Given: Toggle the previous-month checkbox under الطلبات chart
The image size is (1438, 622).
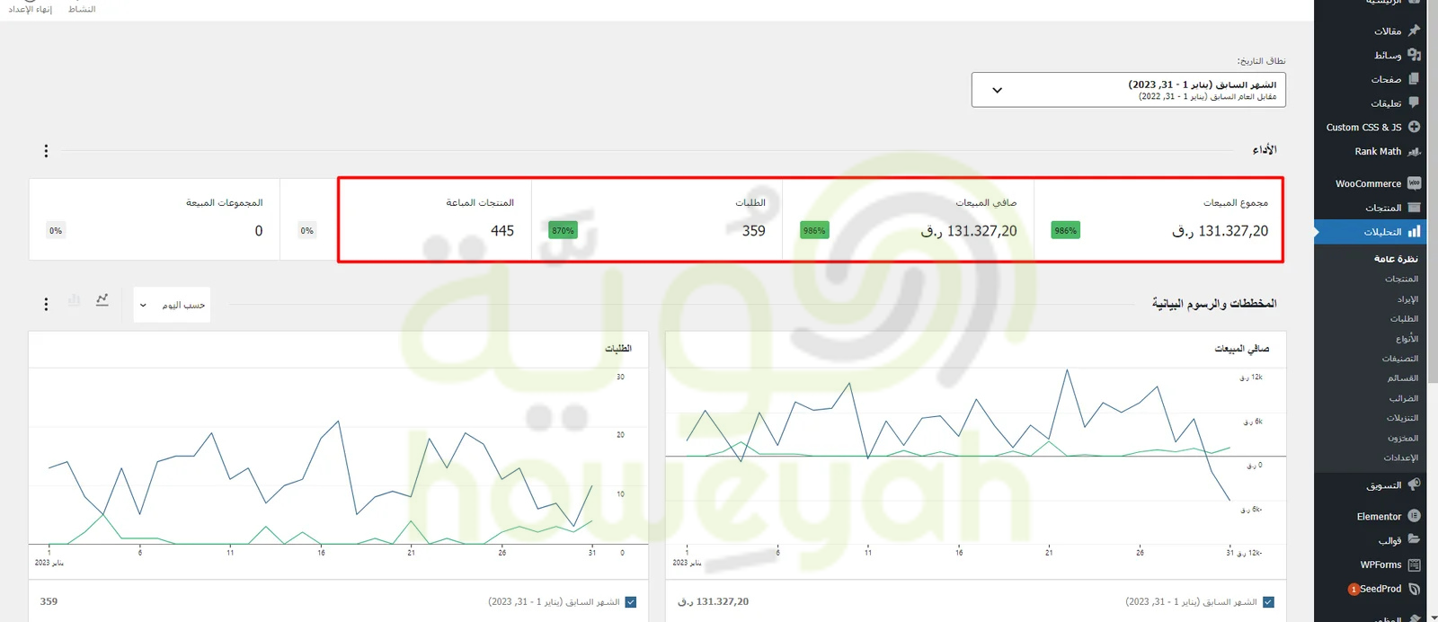Looking at the screenshot, I should (631, 602).
